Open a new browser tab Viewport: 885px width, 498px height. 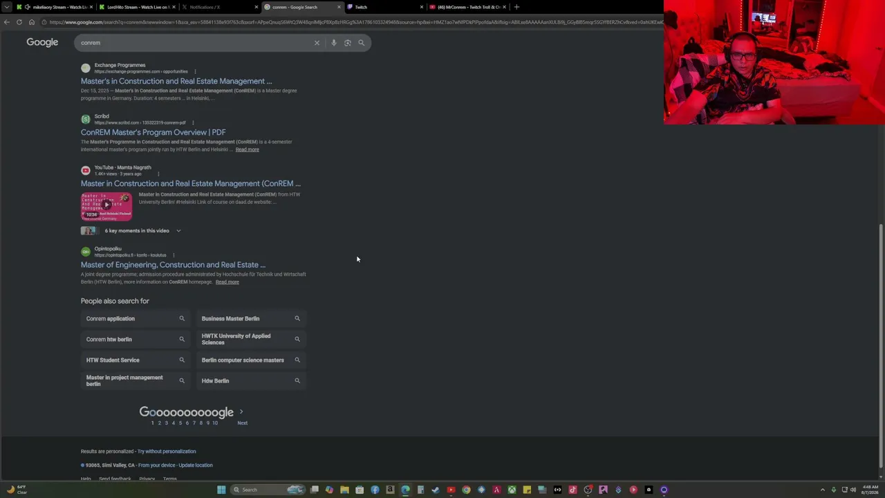(516, 7)
